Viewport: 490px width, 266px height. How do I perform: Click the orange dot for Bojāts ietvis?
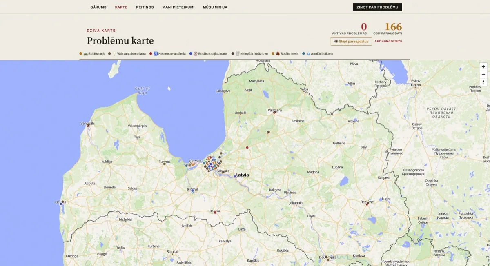pyautogui.click(x=273, y=54)
